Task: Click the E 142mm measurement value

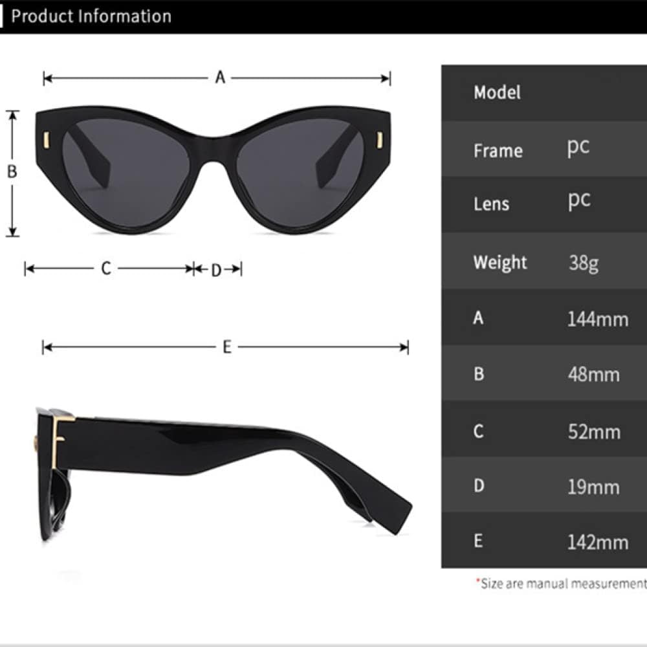Action: pos(598,542)
